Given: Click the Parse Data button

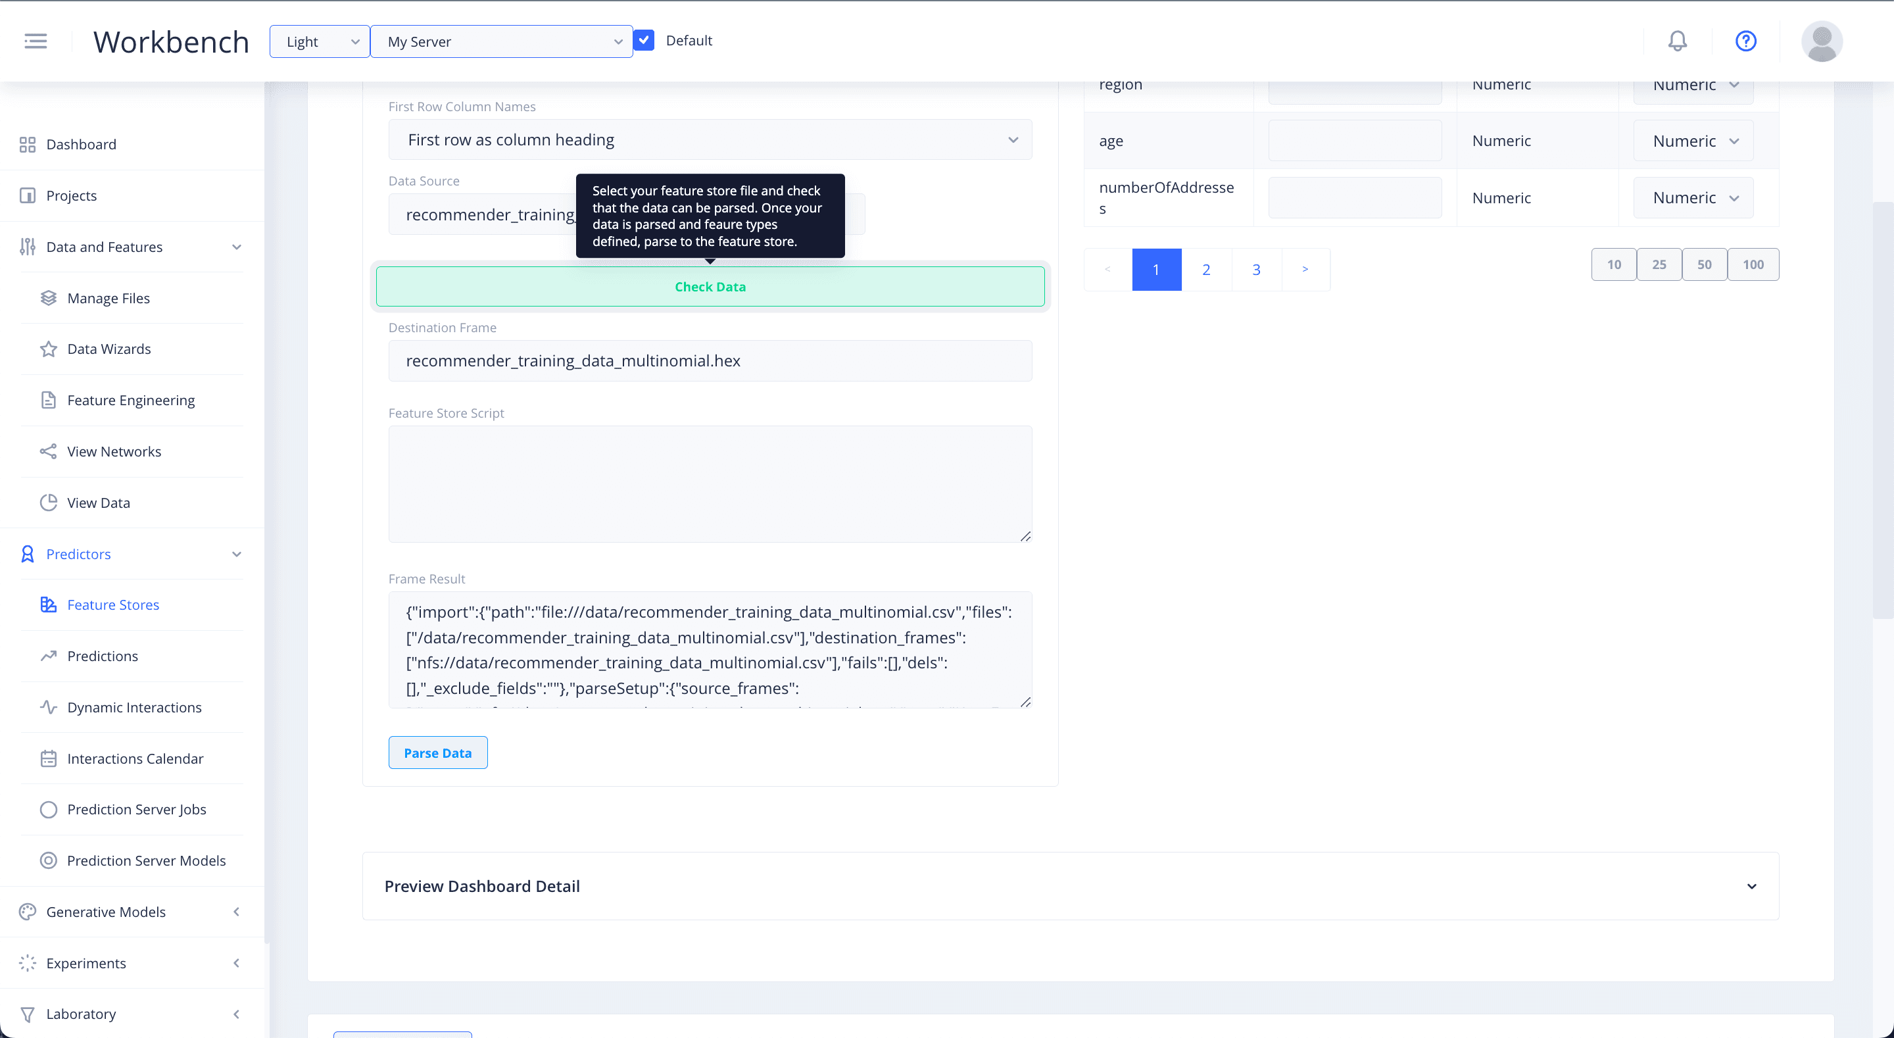Looking at the screenshot, I should (x=437, y=752).
